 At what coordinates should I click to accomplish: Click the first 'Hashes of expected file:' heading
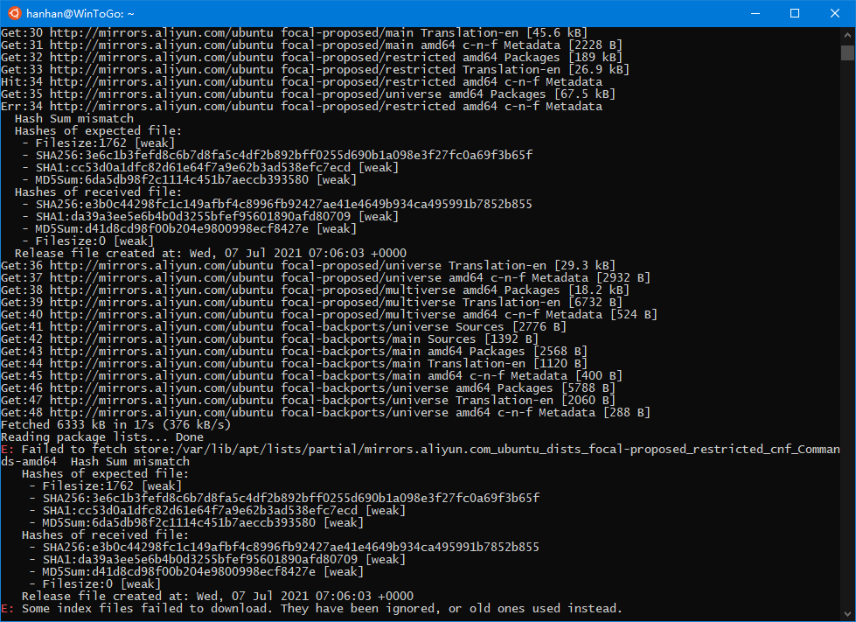click(98, 130)
